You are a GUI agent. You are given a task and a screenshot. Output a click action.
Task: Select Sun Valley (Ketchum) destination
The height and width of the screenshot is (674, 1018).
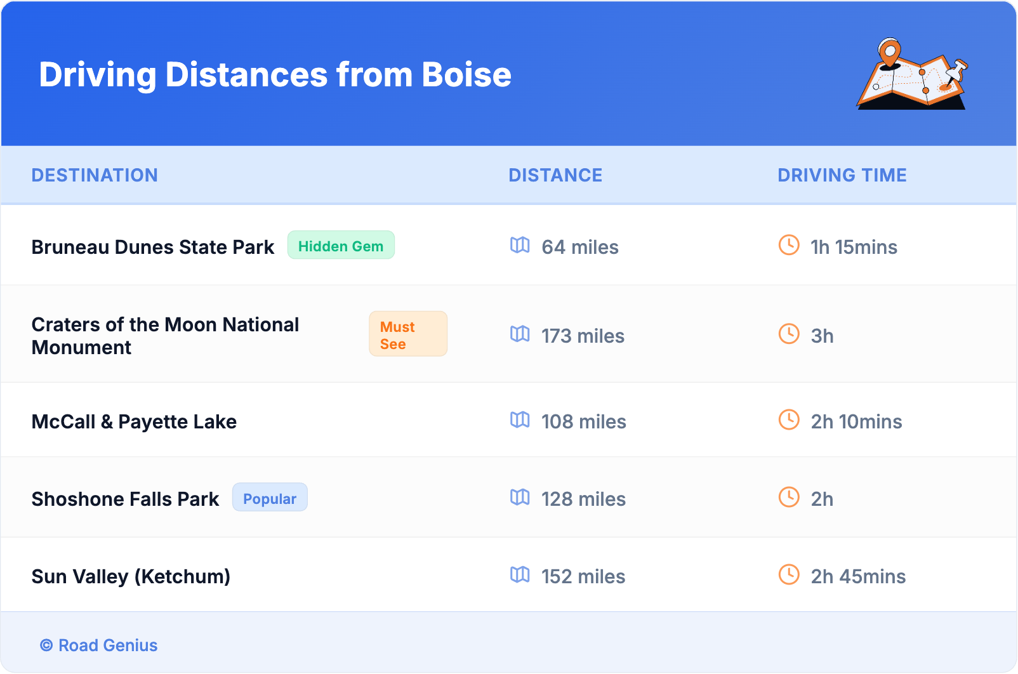(x=131, y=576)
